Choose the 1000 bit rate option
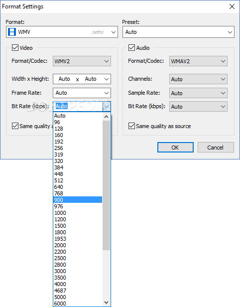Image resolution: width=240 pixels, height=307 pixels. 78,213
